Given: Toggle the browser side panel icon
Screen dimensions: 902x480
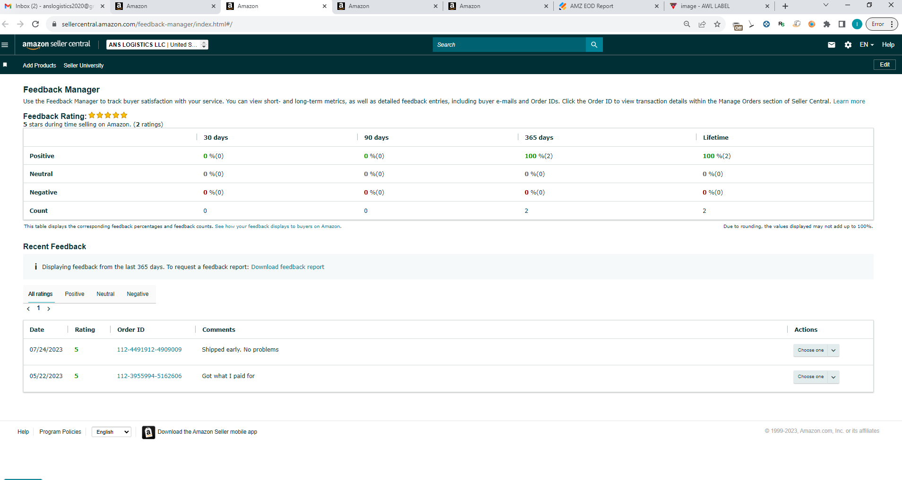Looking at the screenshot, I should click(842, 24).
